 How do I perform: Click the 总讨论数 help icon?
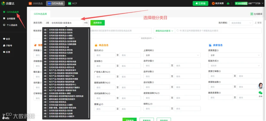(153, 82)
